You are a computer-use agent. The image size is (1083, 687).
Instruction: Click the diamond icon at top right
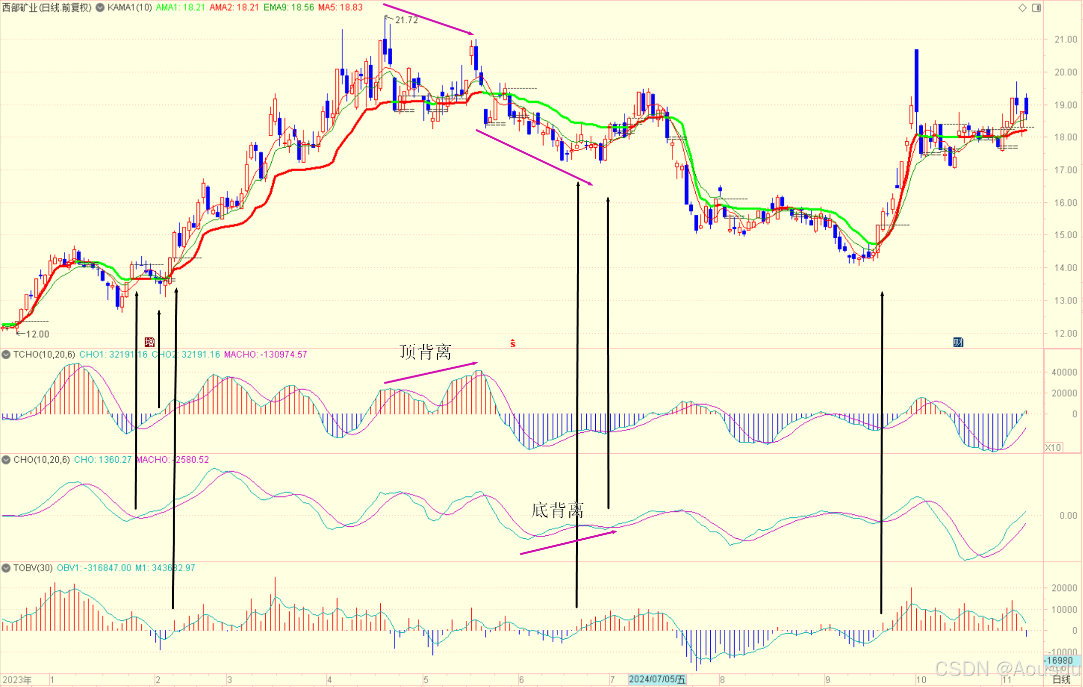point(1022,7)
